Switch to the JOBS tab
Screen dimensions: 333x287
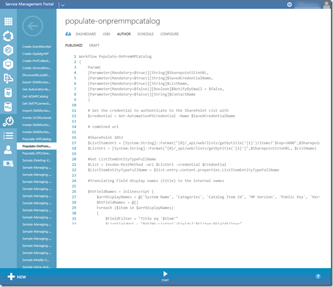click(106, 34)
